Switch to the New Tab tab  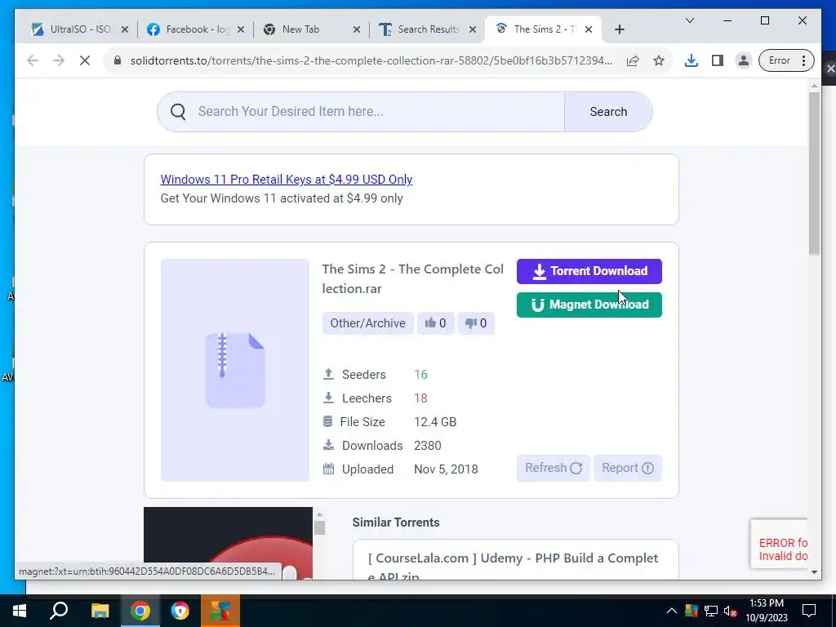(x=312, y=29)
